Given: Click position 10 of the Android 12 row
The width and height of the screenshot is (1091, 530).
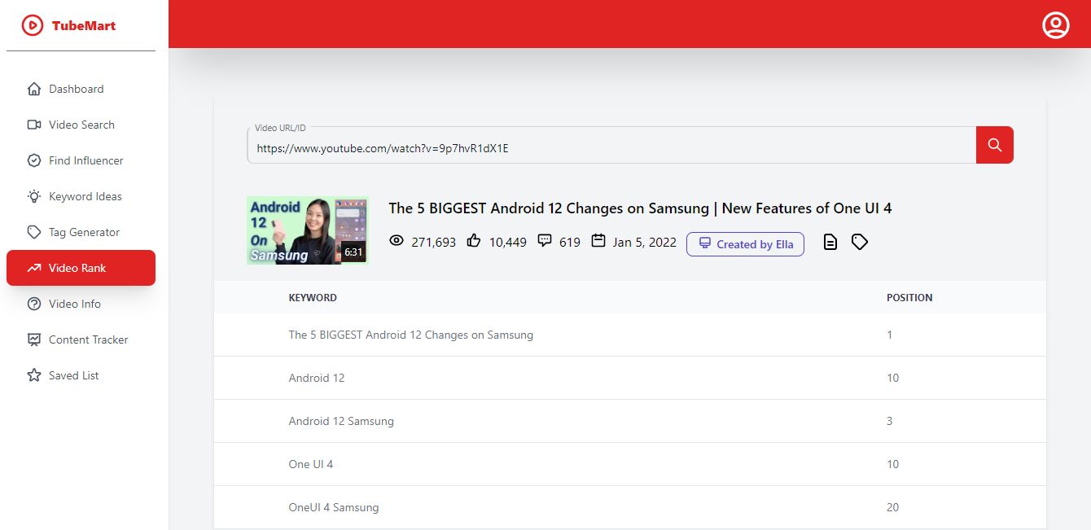Looking at the screenshot, I should click(893, 378).
